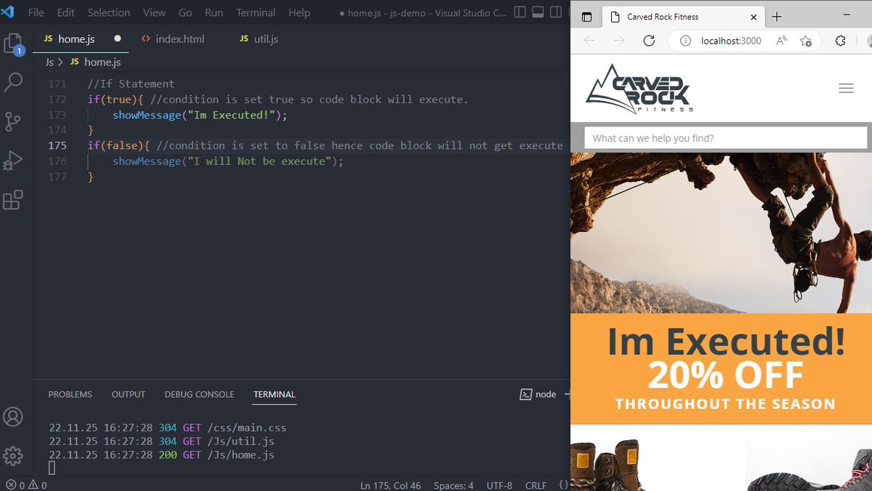Open the Search view in activity bar
The height and width of the screenshot is (491, 872).
(x=13, y=82)
